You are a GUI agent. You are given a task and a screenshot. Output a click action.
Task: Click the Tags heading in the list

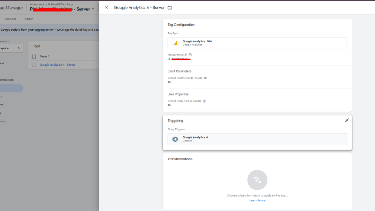point(36,46)
